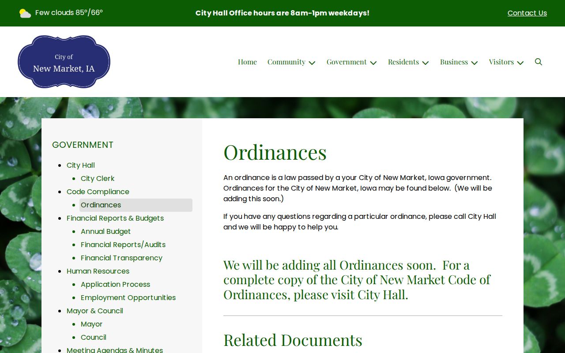
Task: Open Employment Opportunities sidebar link
Action: coord(128,297)
